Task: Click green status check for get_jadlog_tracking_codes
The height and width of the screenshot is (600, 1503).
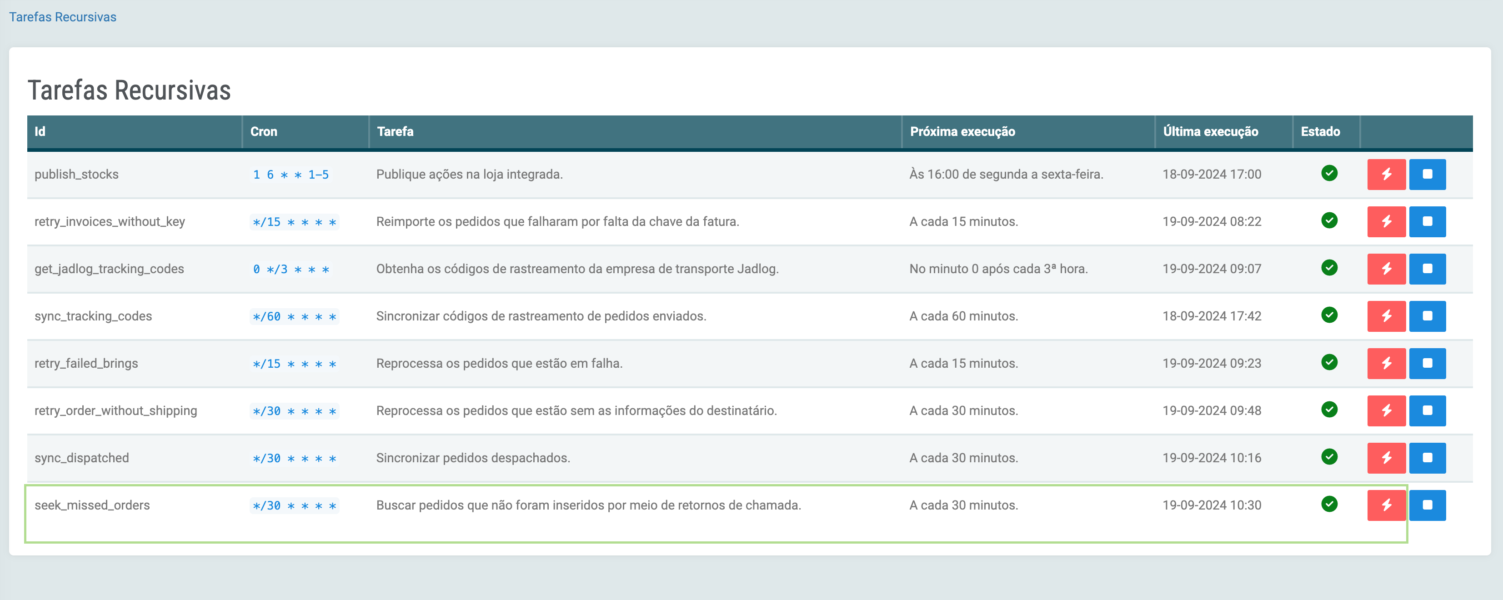Action: click(x=1329, y=268)
